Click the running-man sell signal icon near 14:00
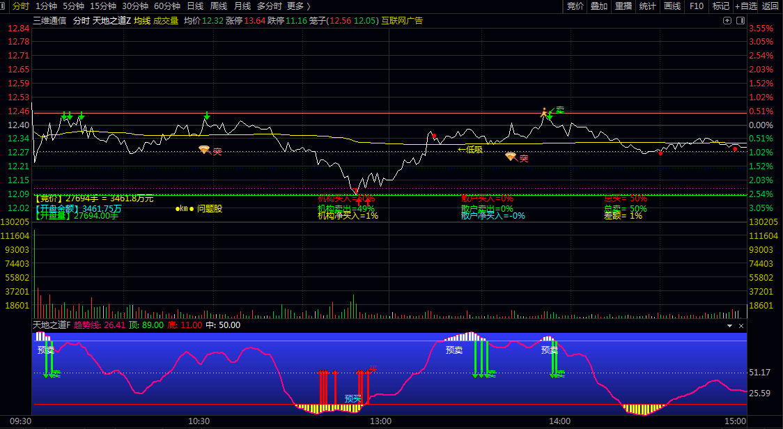 tap(545, 111)
